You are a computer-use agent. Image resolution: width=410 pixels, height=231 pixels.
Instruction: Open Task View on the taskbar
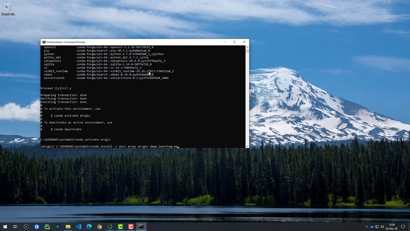[15, 227]
